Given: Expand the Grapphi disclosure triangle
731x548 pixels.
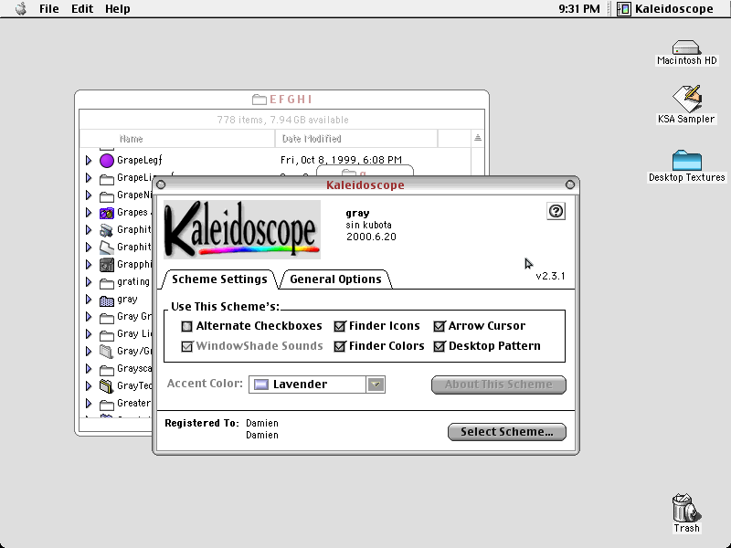Looking at the screenshot, I should [x=89, y=265].
